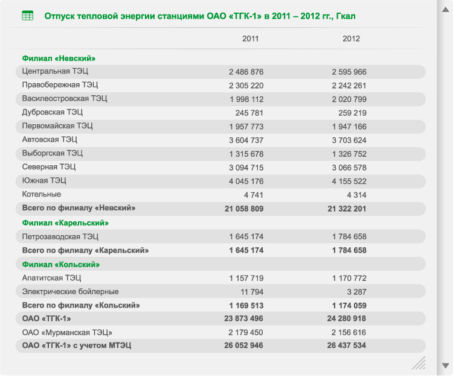Click value 1 326 752 for Выборгская ТЭЦ
The height and width of the screenshot is (378, 453).
[349, 154]
